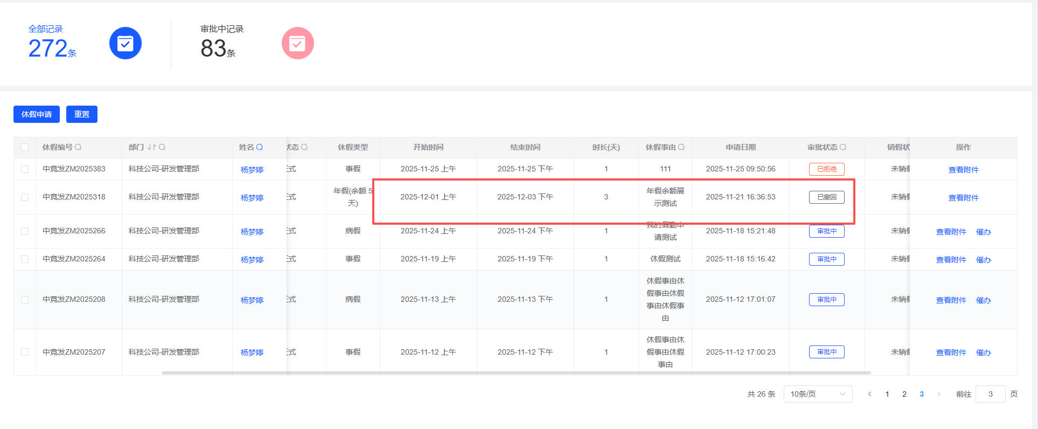The image size is (1038, 429).
Task: Open 查看附件 for row ZM2025208
Action: [951, 300]
